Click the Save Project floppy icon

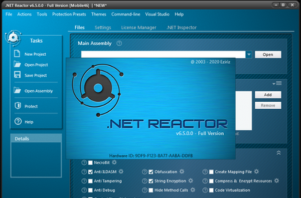pyautogui.click(x=17, y=75)
